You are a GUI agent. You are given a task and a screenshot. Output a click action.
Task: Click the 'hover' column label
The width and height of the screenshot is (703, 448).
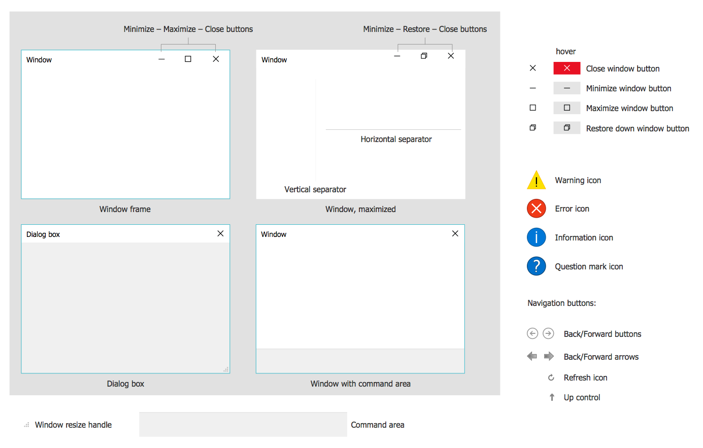pyautogui.click(x=565, y=51)
